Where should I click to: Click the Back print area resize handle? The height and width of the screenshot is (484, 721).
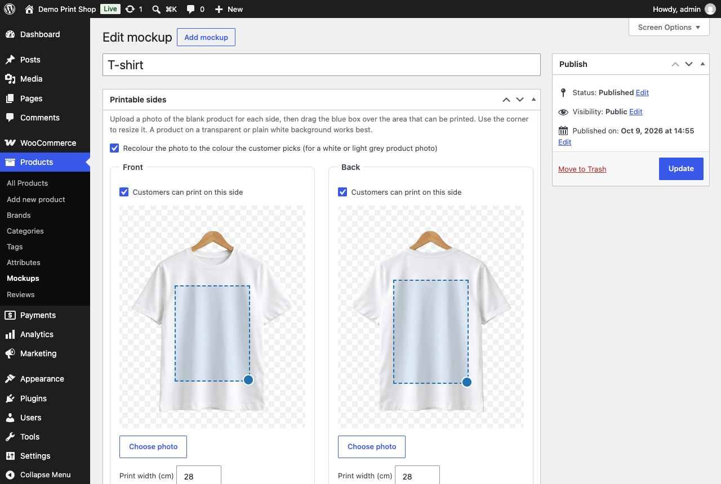pyautogui.click(x=467, y=382)
